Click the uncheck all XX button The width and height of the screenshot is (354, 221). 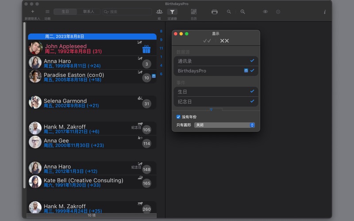click(x=224, y=41)
